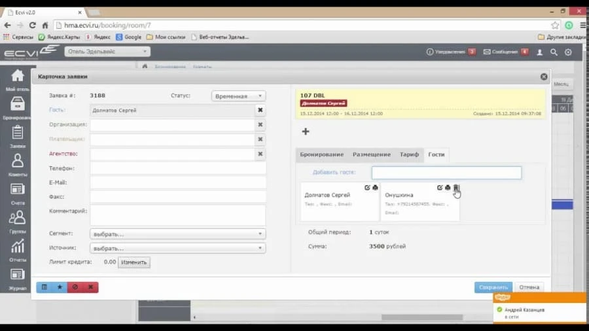This screenshot has width=589, height=331.
Task: Open Отчеты reports in sidebar
Action: coord(17,251)
